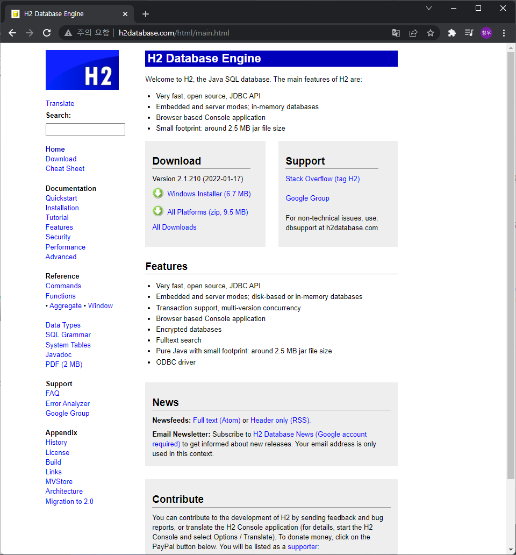Click the H2 logo image
Image resolution: width=516 pixels, height=555 pixels.
point(82,70)
